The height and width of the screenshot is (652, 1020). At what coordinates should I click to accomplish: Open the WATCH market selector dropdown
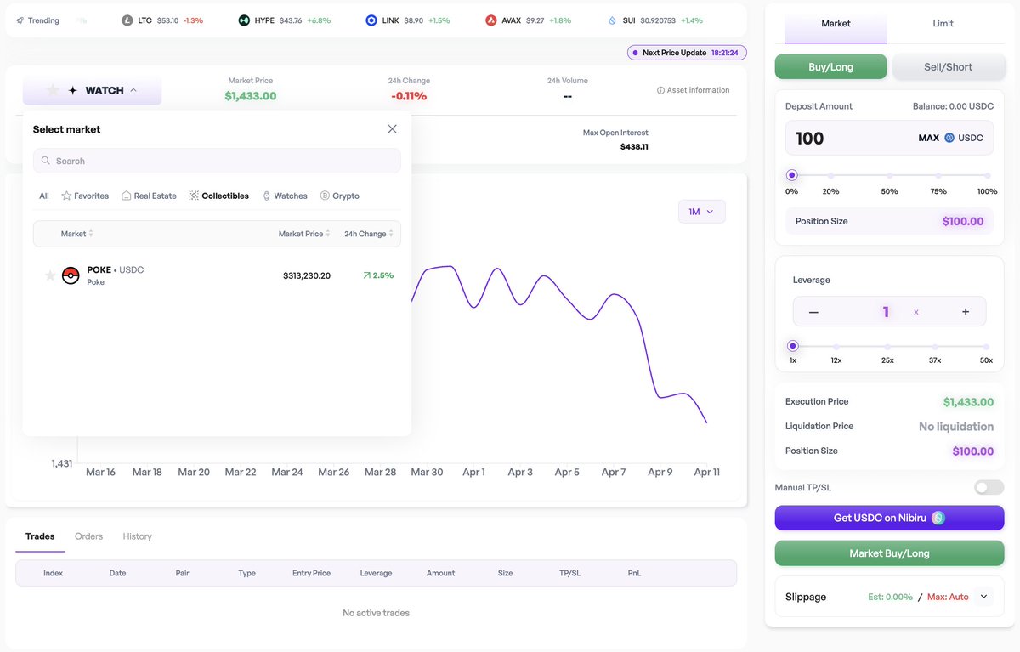(92, 90)
